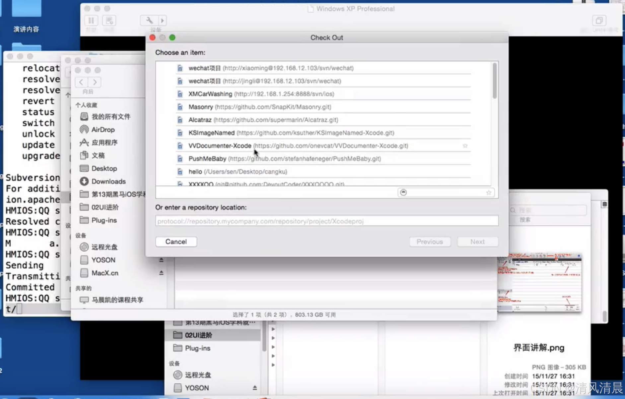Open the 演讲内容 desktop folder
This screenshot has width=625, height=399.
point(26,17)
